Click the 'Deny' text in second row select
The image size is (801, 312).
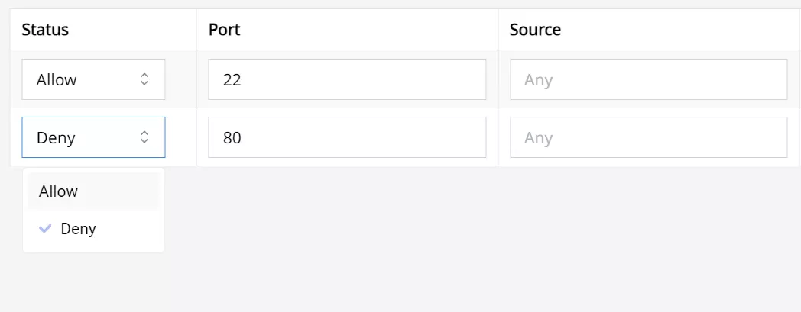(x=56, y=138)
